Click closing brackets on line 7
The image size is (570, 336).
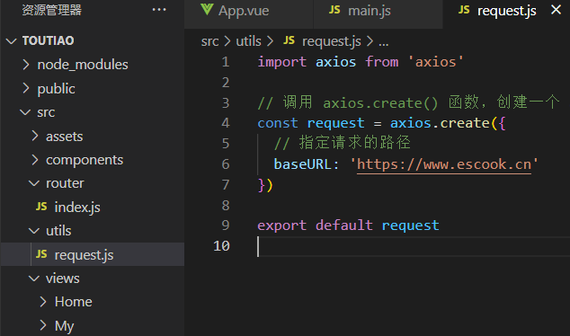pyautogui.click(x=265, y=185)
